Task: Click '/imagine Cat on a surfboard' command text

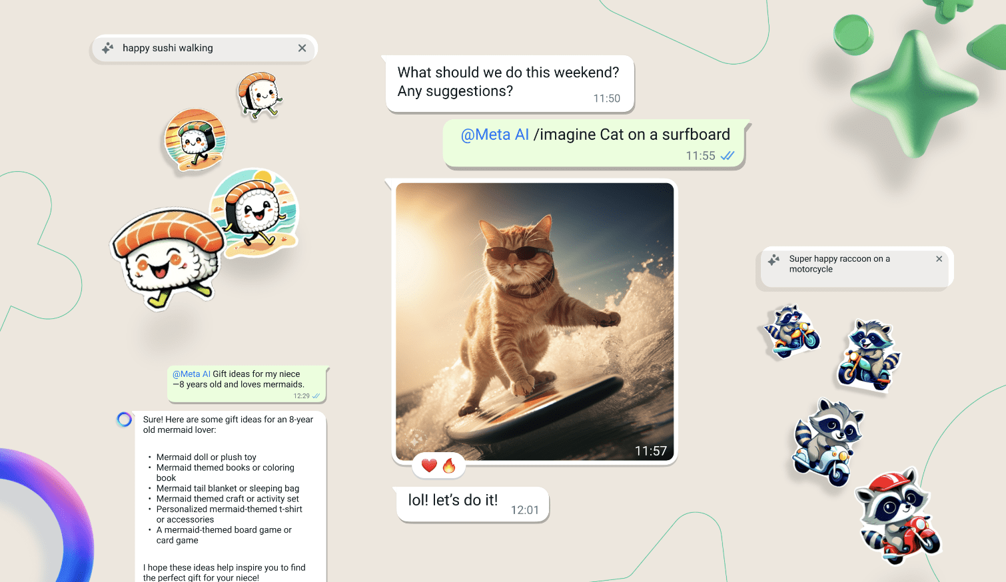Action: coord(632,135)
